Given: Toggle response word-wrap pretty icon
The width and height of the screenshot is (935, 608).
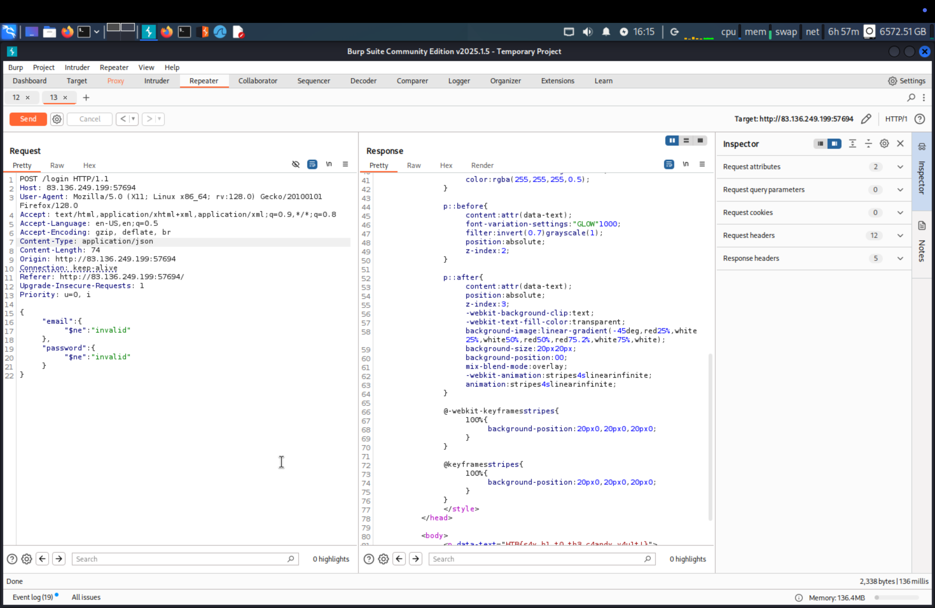Looking at the screenshot, I should click(669, 164).
